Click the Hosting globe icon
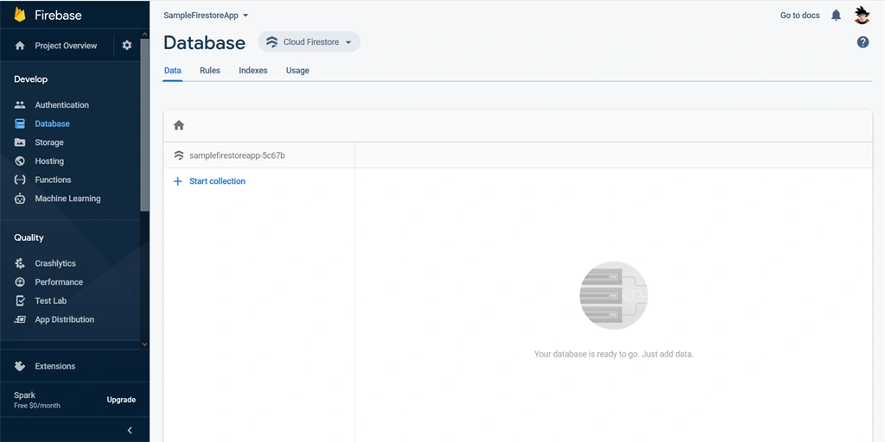This screenshot has width=885, height=442. tap(20, 161)
